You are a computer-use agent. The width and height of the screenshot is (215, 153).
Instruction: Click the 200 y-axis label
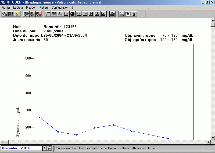[28, 127]
